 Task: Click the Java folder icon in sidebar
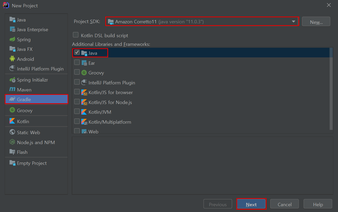[12, 20]
